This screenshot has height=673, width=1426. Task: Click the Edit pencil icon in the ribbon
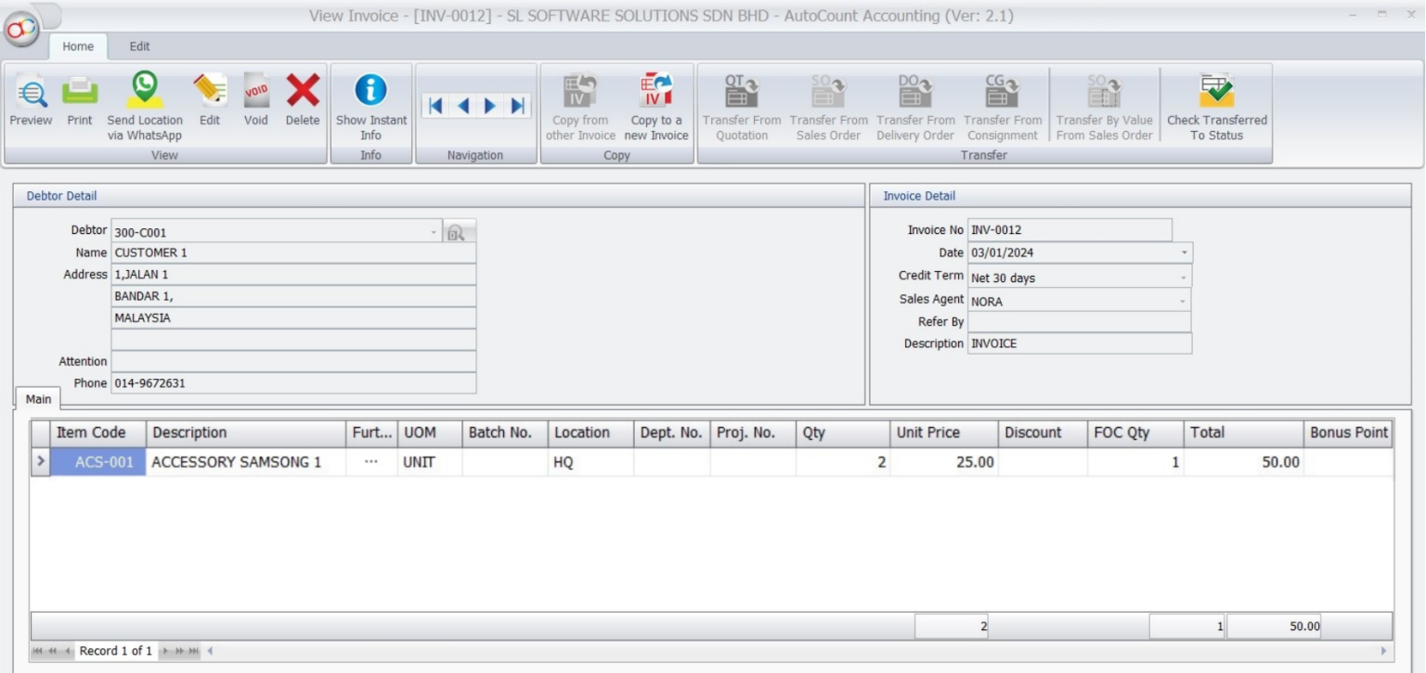point(210,102)
